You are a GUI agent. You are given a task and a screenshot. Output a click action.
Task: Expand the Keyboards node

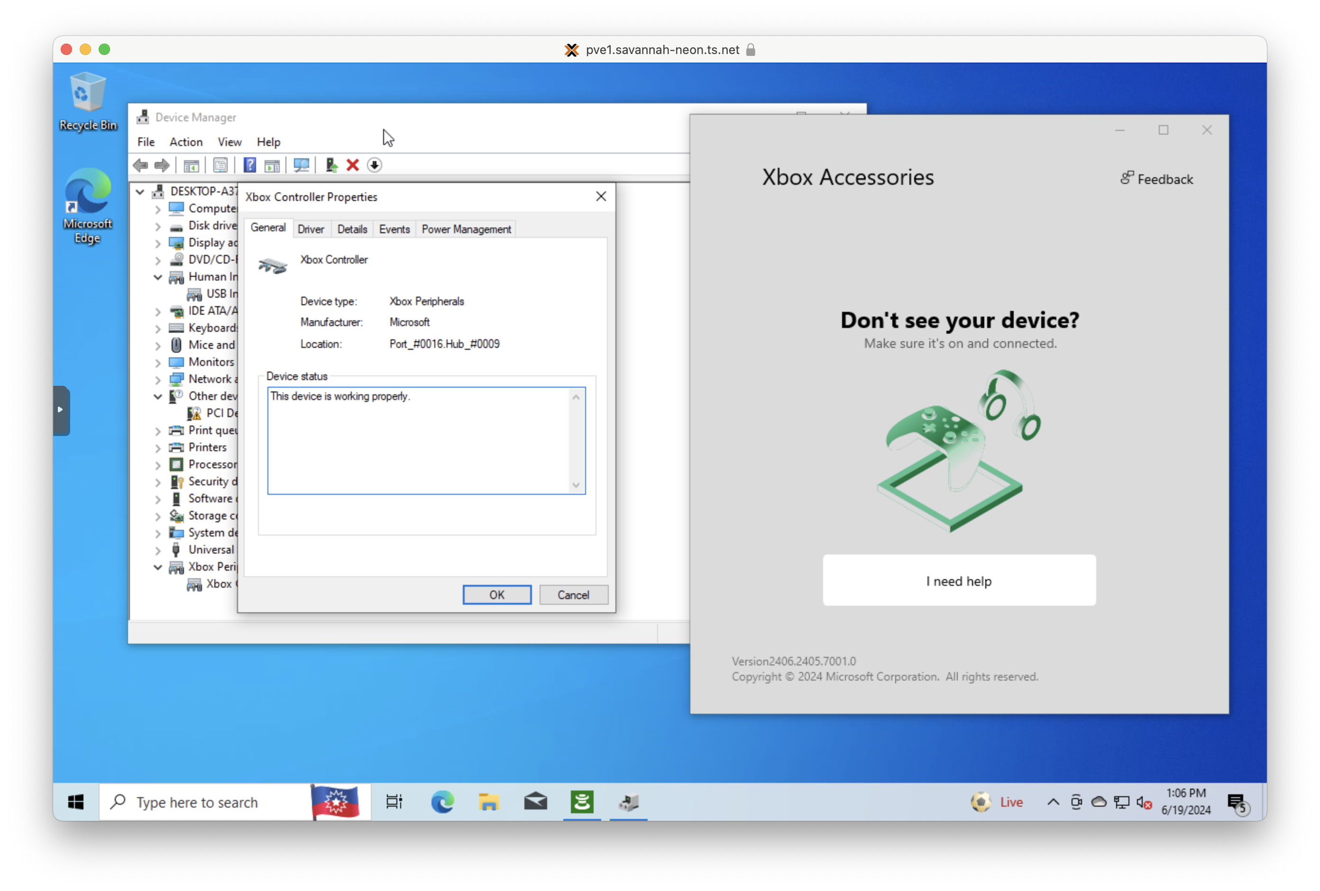point(158,328)
